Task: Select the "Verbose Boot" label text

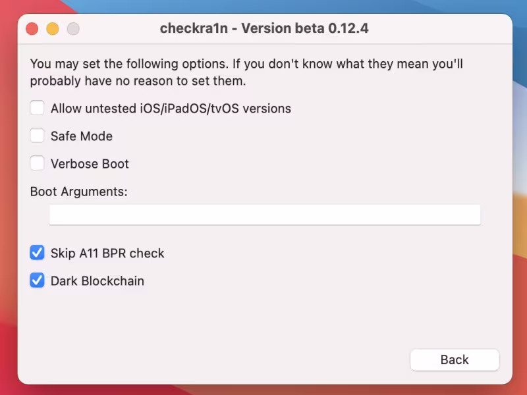Action: tap(90, 164)
